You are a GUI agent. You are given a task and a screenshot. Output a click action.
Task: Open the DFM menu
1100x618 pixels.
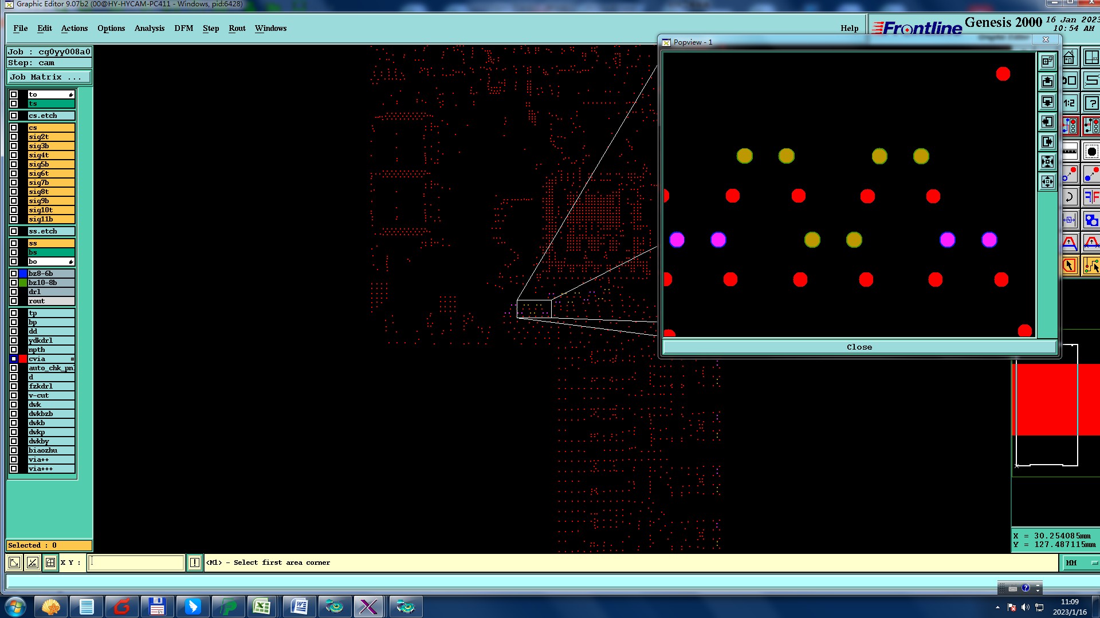tap(183, 28)
